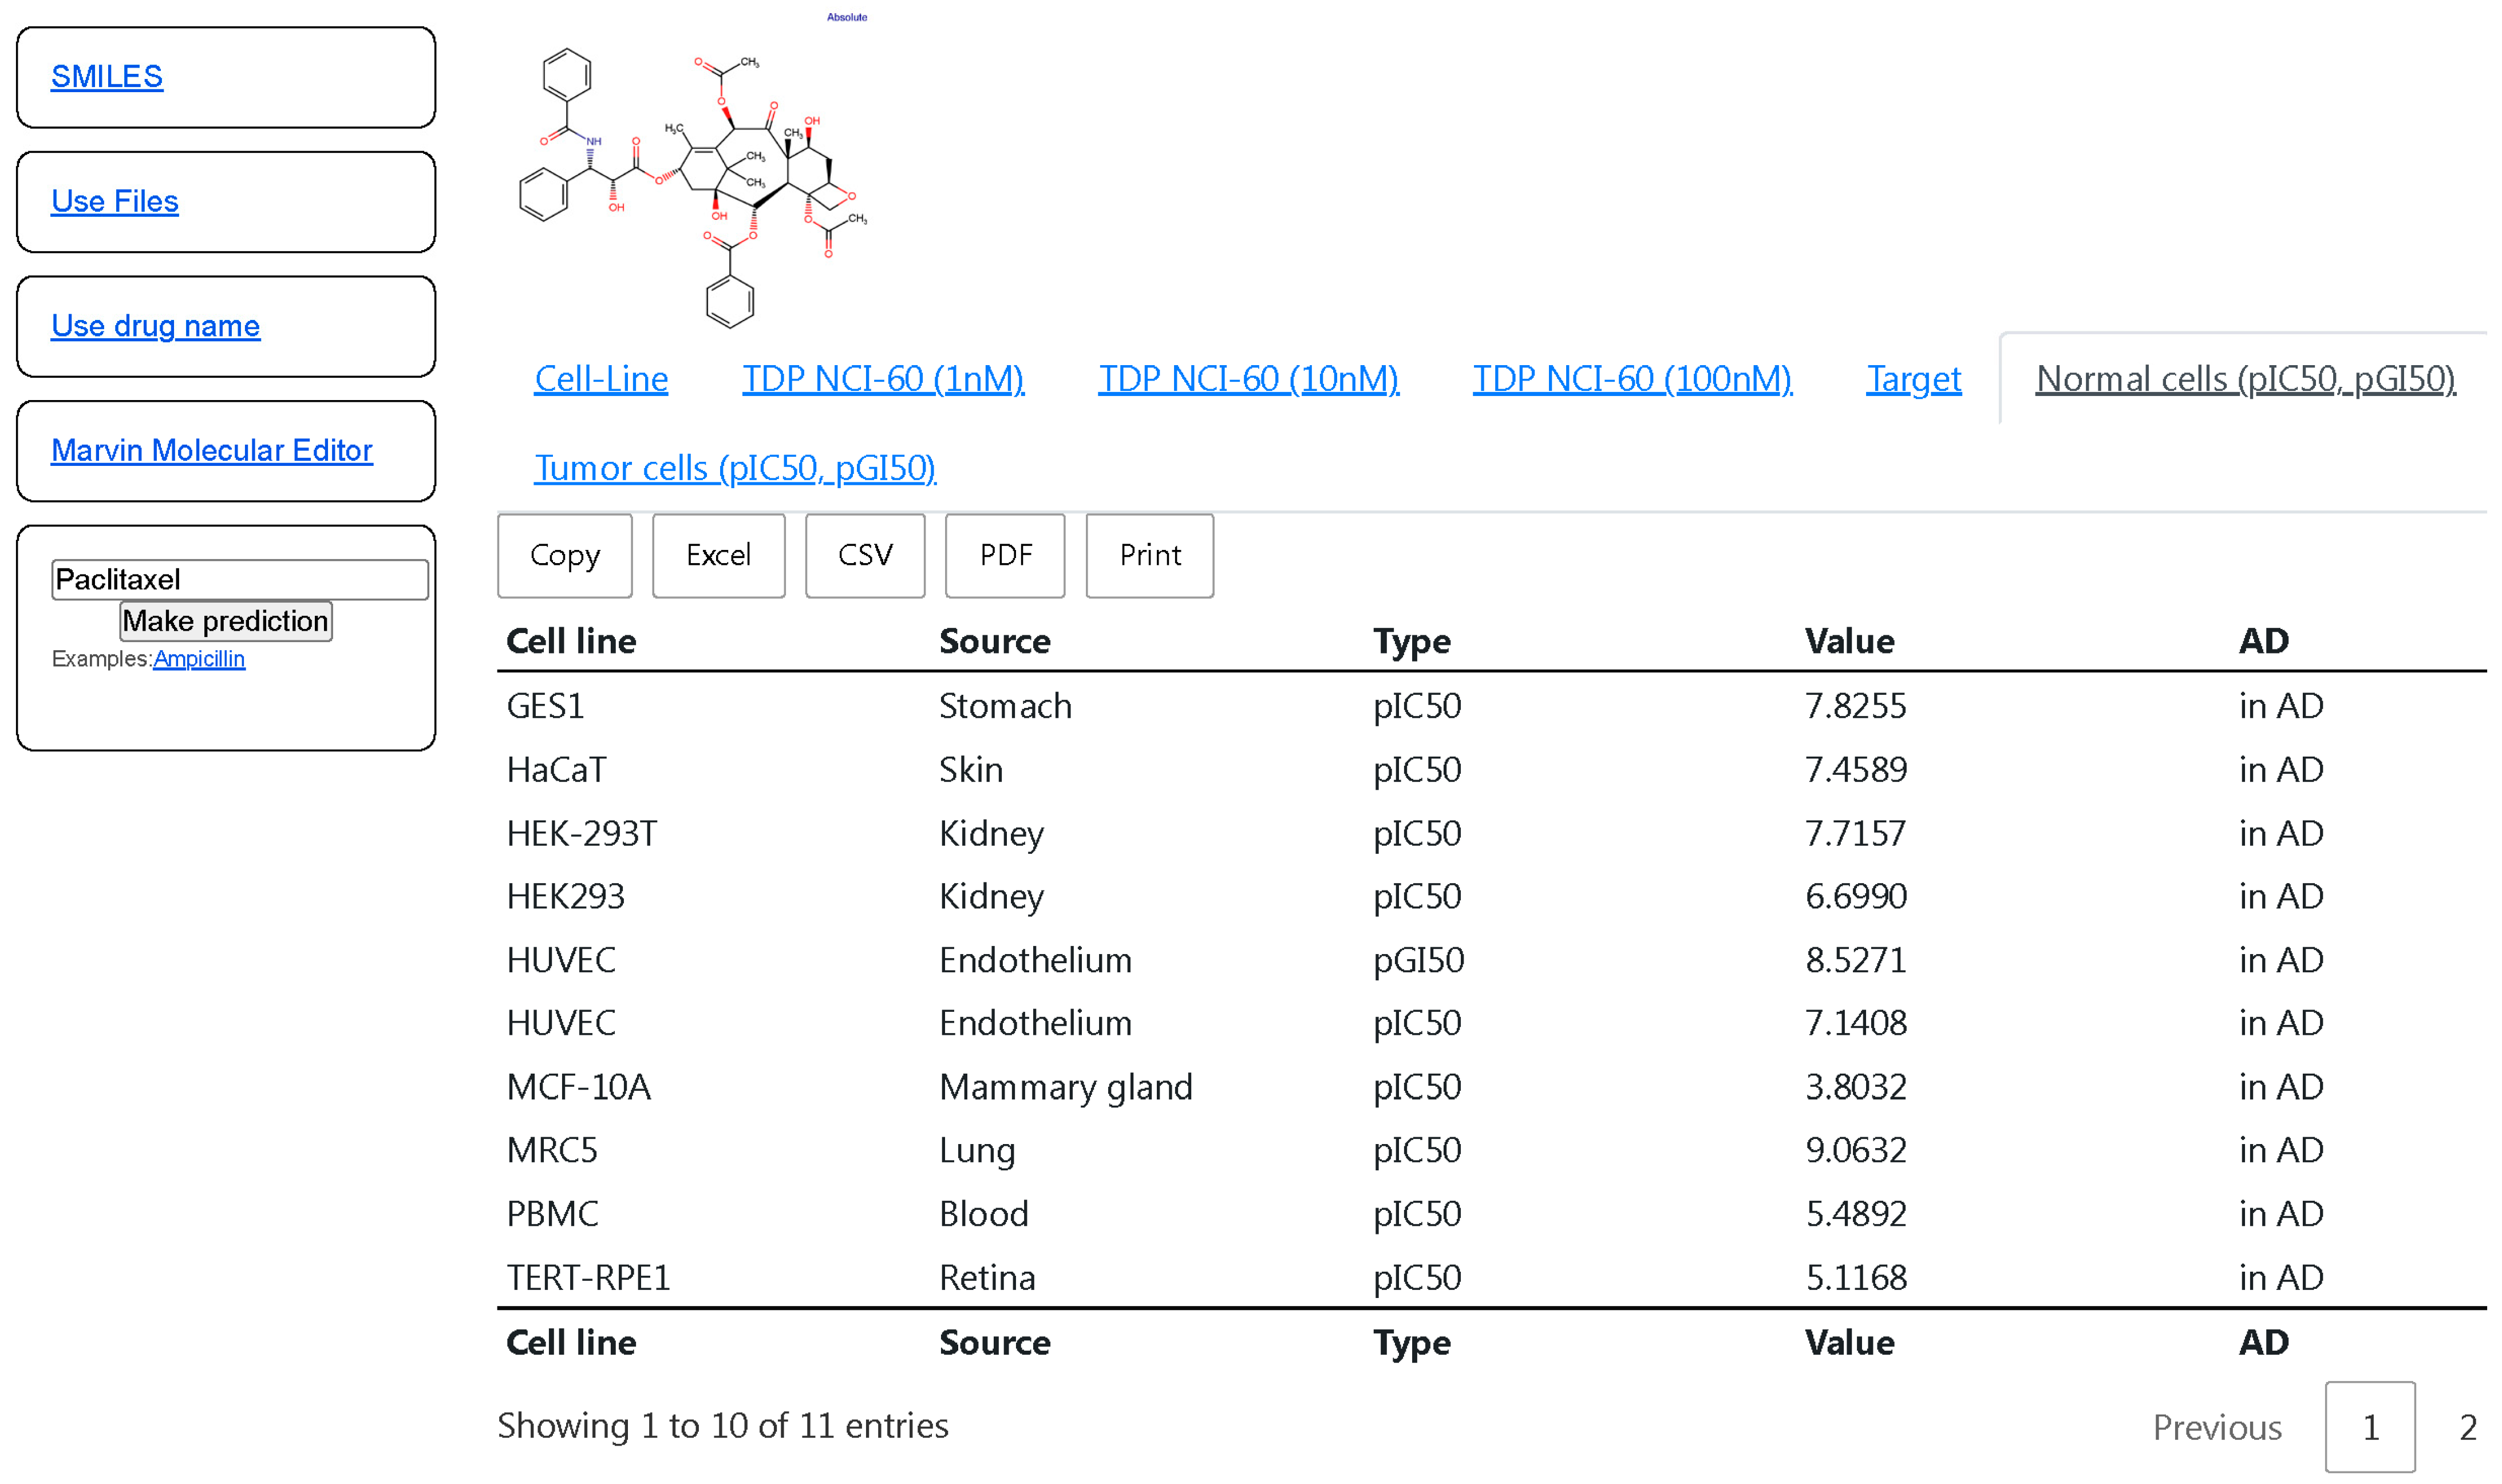The image size is (2502, 1484).
Task: Switch to TDP NCI-60 (100nM) tab
Action: (x=1631, y=379)
